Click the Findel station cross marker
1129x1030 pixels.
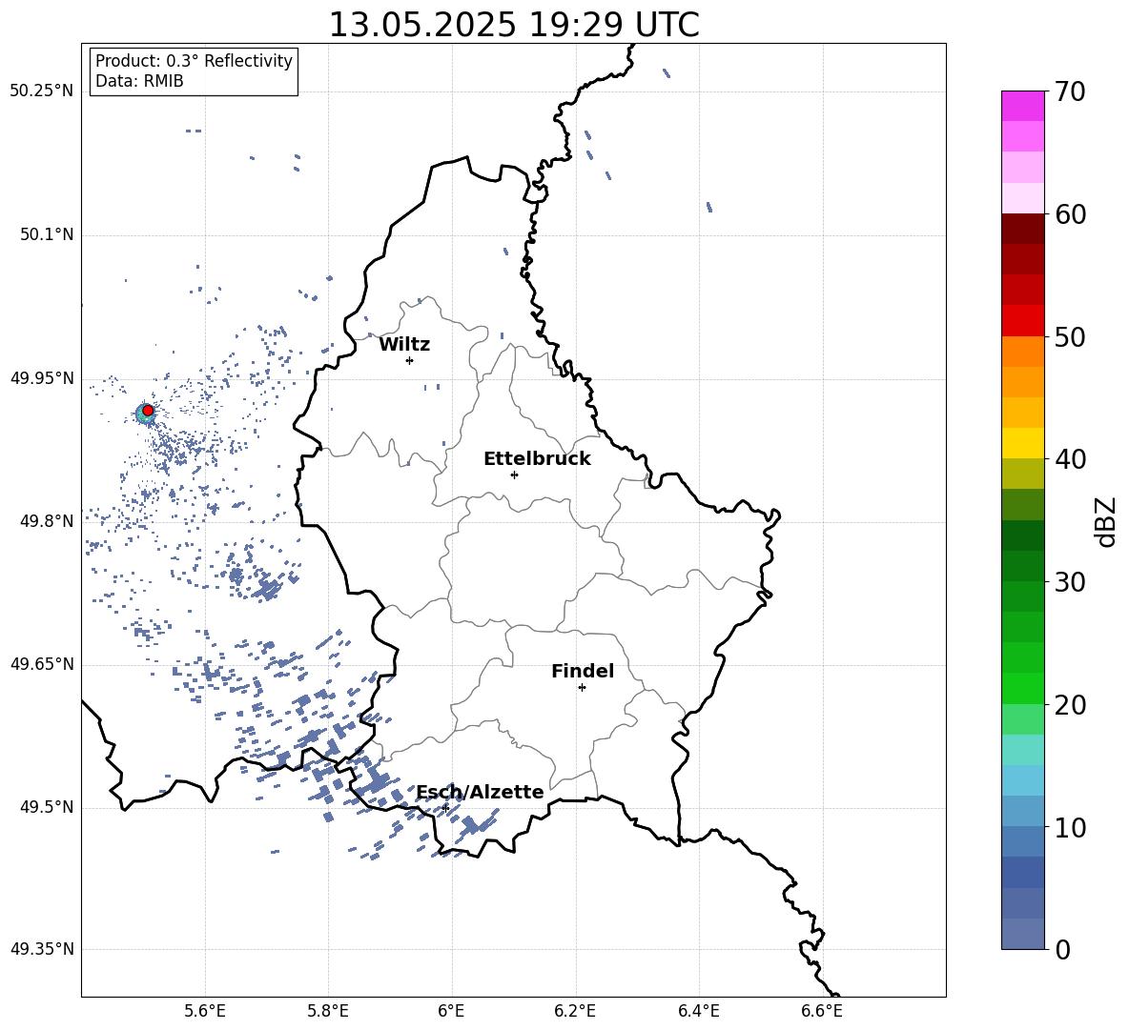582,688
